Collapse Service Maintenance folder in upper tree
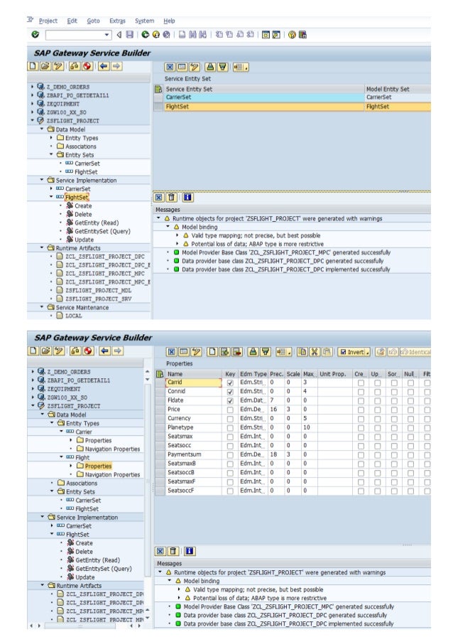This screenshot has width=453, height=642. pos(42,307)
